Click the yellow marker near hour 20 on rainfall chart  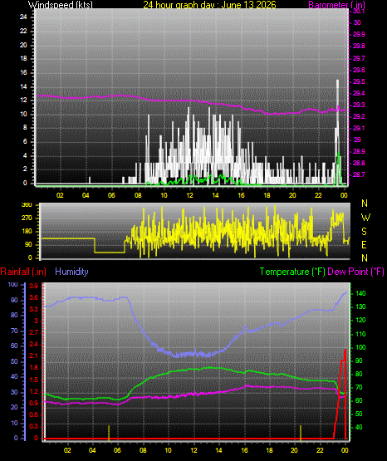tap(301, 433)
